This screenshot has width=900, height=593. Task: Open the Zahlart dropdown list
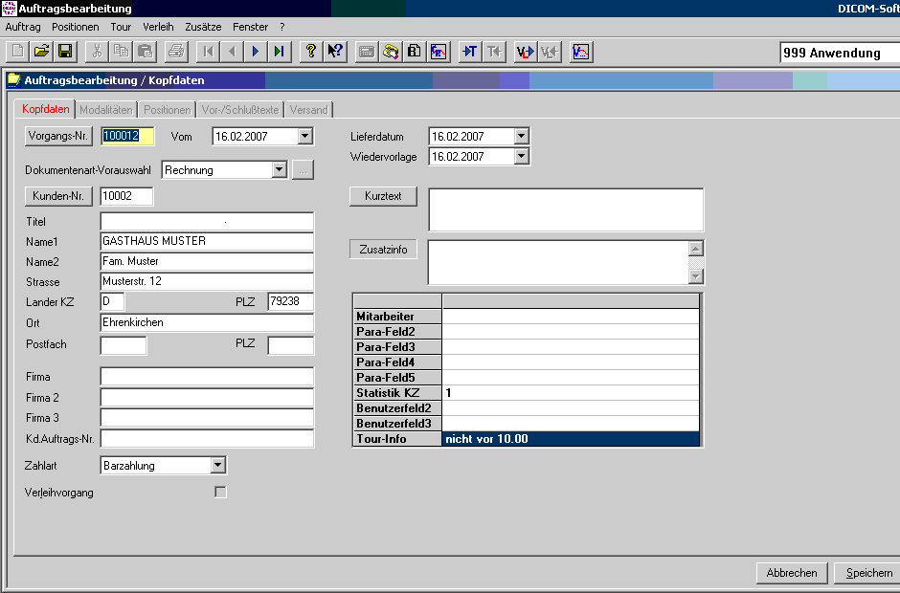tap(218, 466)
